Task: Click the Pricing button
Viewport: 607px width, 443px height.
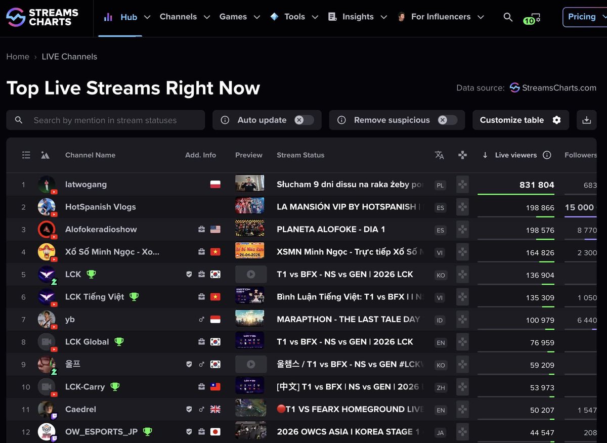Action: click(x=585, y=17)
